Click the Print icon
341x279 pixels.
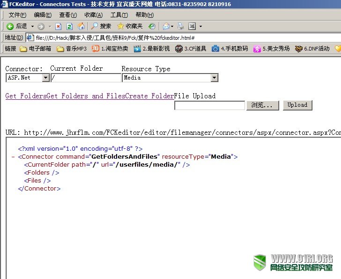[180, 26]
